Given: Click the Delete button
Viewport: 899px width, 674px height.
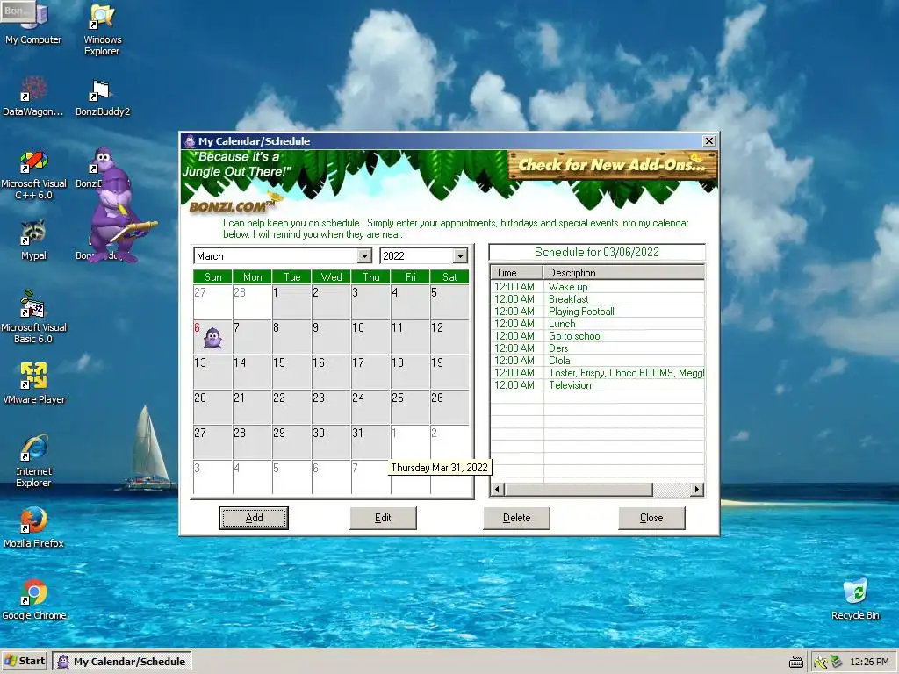Looking at the screenshot, I should (x=516, y=518).
